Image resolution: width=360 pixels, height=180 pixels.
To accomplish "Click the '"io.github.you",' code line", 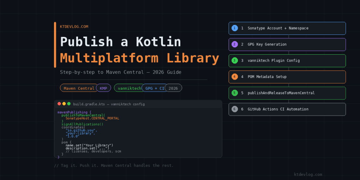I will point(81,130).
